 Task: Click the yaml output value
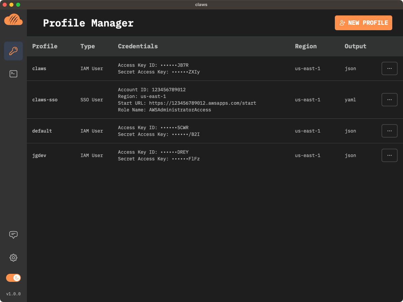click(x=350, y=100)
